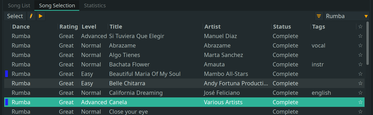This screenshot has height=115, width=373.
Task: Toggle favorite star for Abrazame
Action: [360, 45]
